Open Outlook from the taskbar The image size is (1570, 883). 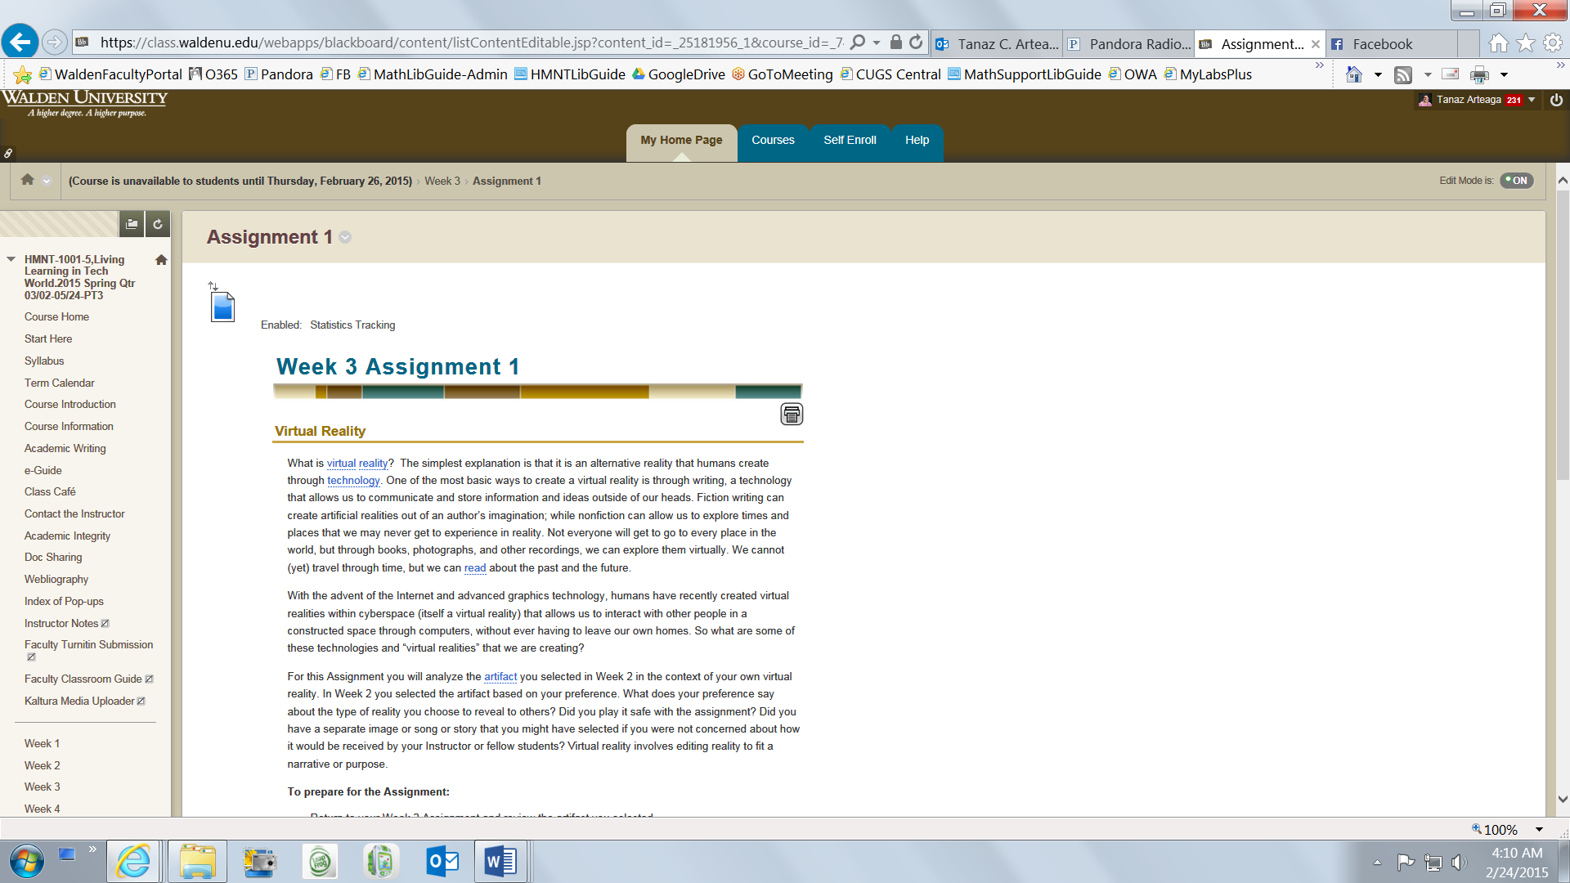click(x=442, y=861)
